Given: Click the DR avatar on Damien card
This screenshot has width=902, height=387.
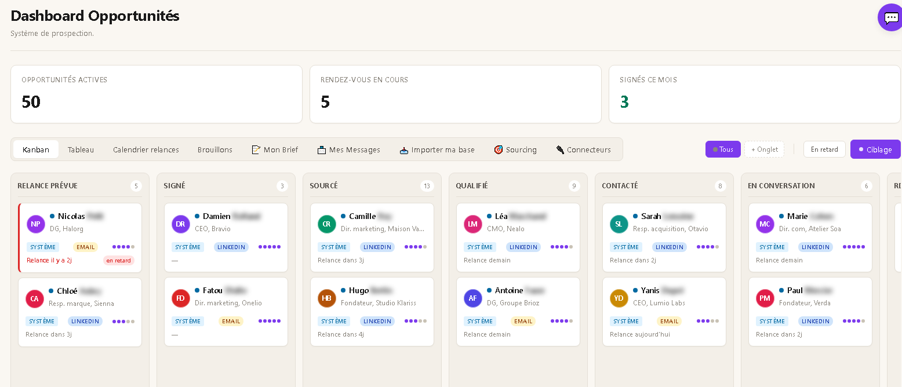Looking at the screenshot, I should pos(181,224).
